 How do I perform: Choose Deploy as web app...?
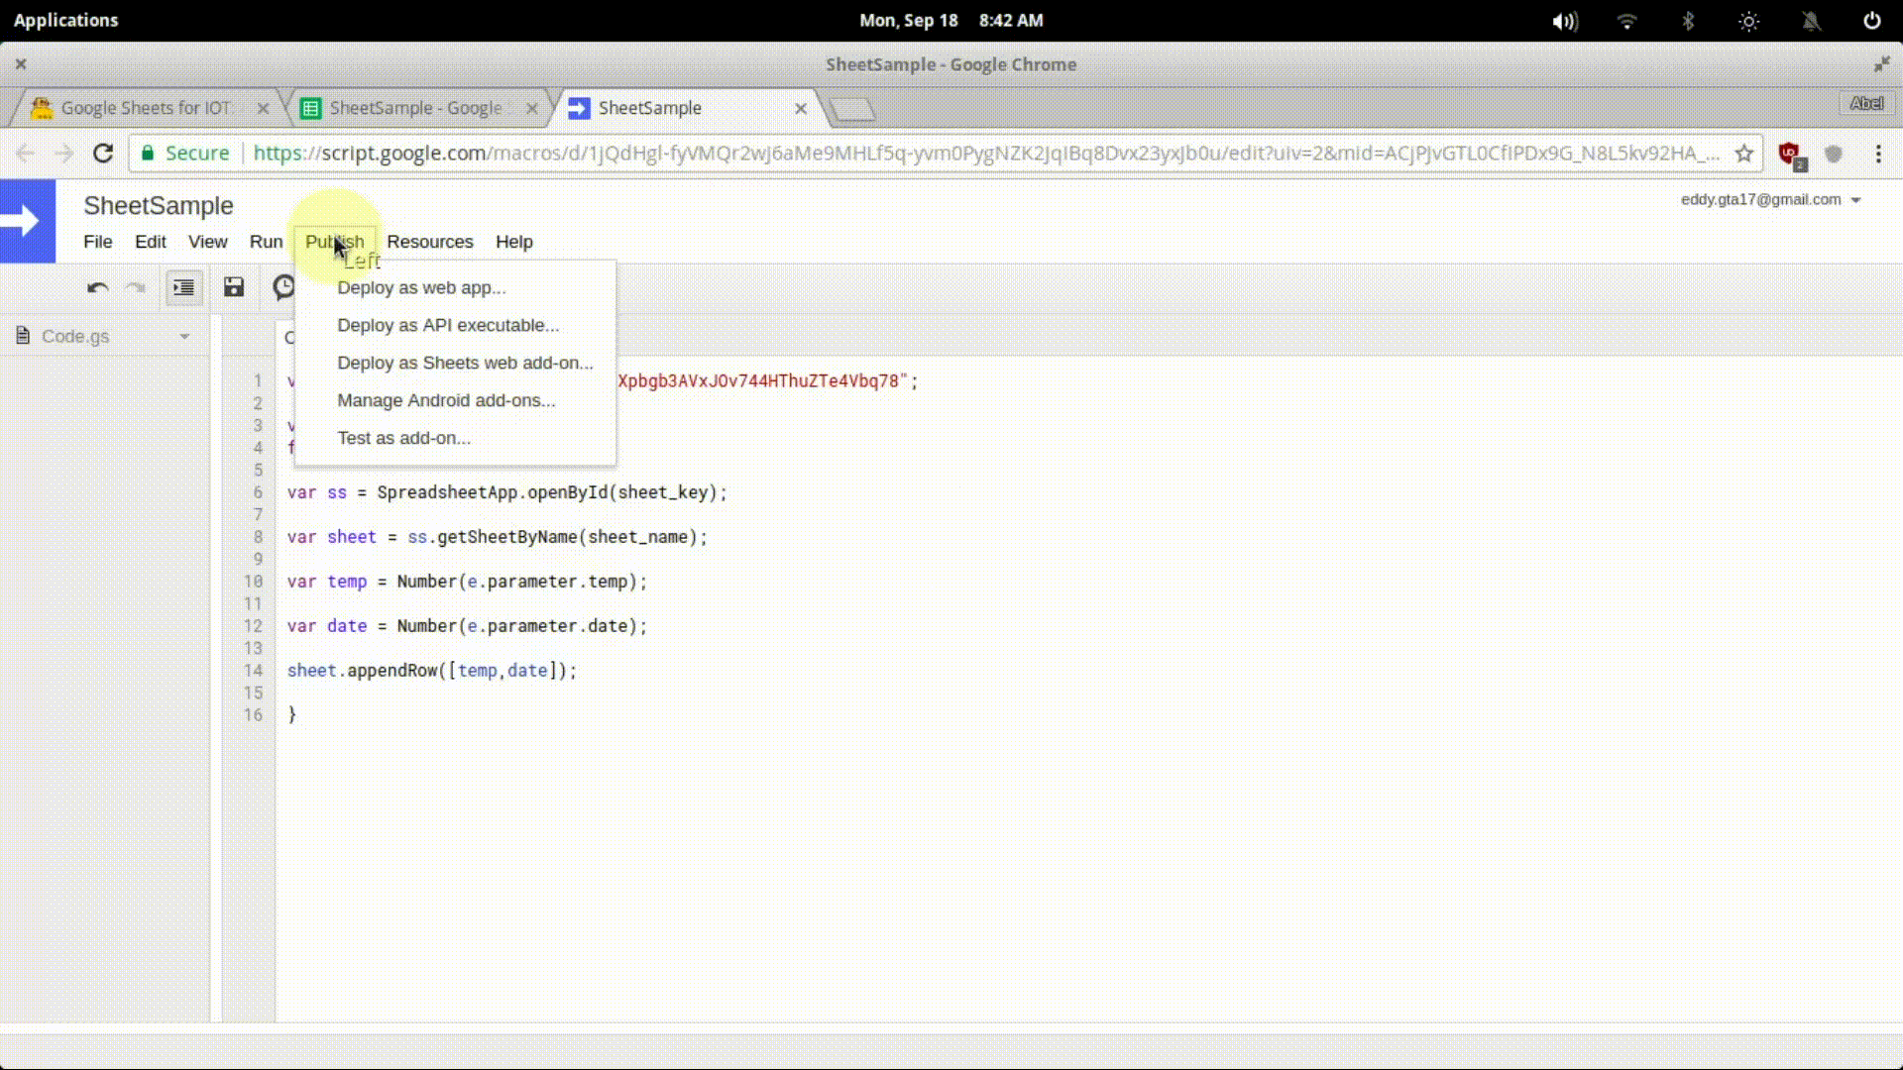pos(455,287)
